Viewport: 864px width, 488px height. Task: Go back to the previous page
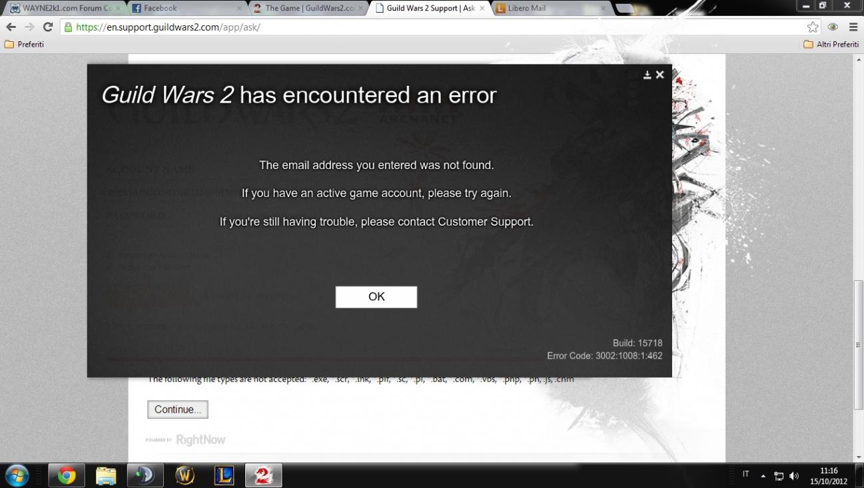tap(11, 27)
